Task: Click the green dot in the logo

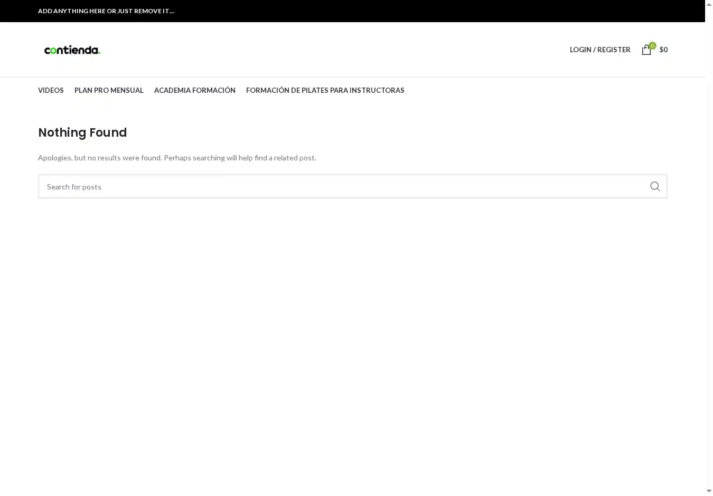Action: 99,52
